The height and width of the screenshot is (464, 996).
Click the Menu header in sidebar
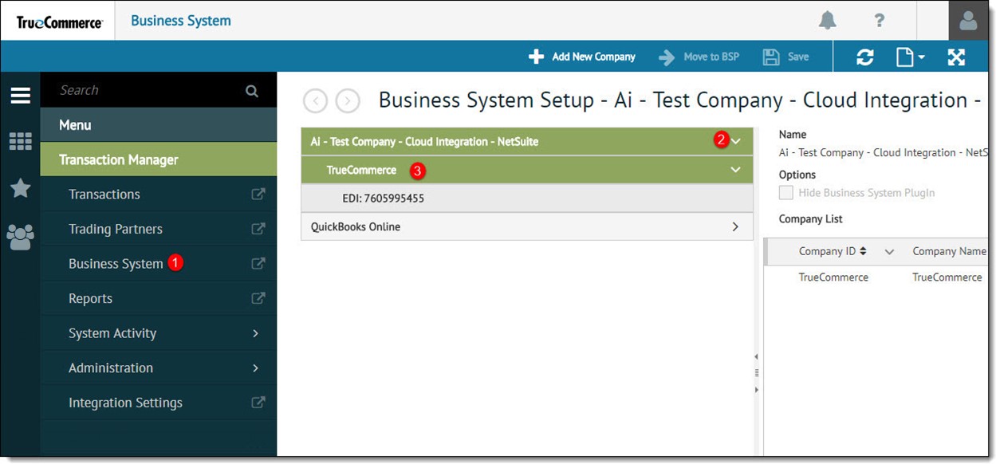(x=159, y=125)
